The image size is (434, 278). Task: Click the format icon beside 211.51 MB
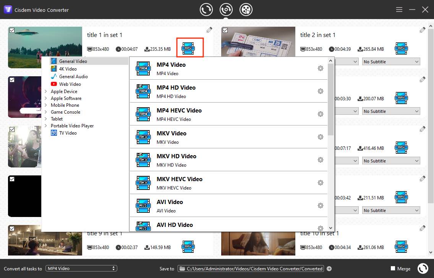pos(402,197)
